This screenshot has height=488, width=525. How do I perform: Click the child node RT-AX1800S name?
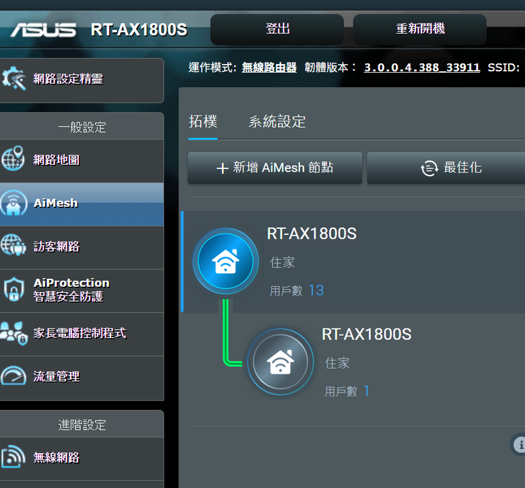[x=367, y=335]
